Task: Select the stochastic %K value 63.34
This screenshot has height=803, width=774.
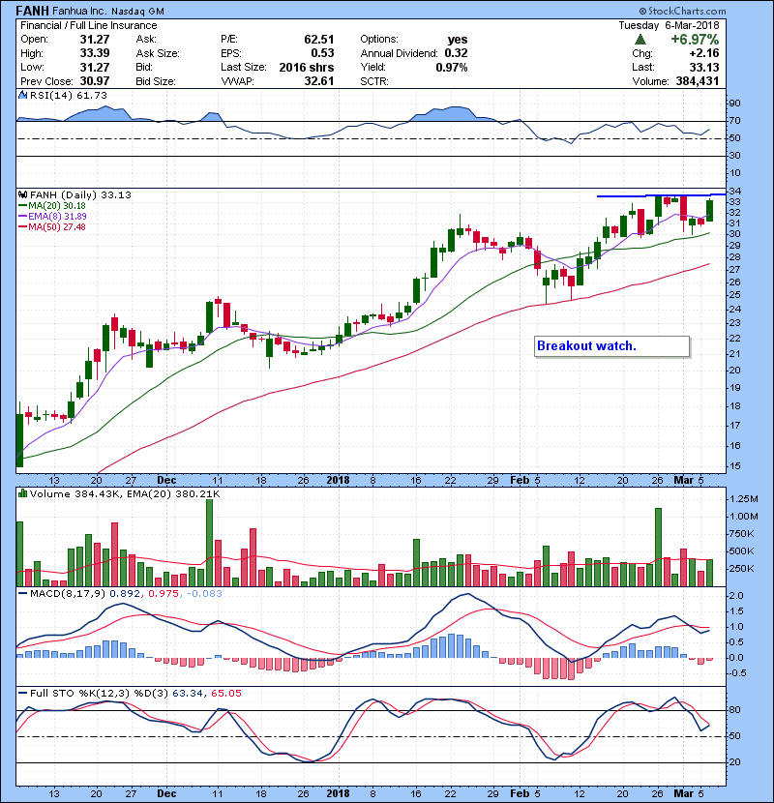Action: point(188,694)
